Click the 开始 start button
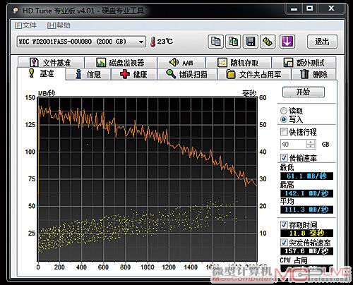This screenshot has width=353, height=285. click(304, 92)
